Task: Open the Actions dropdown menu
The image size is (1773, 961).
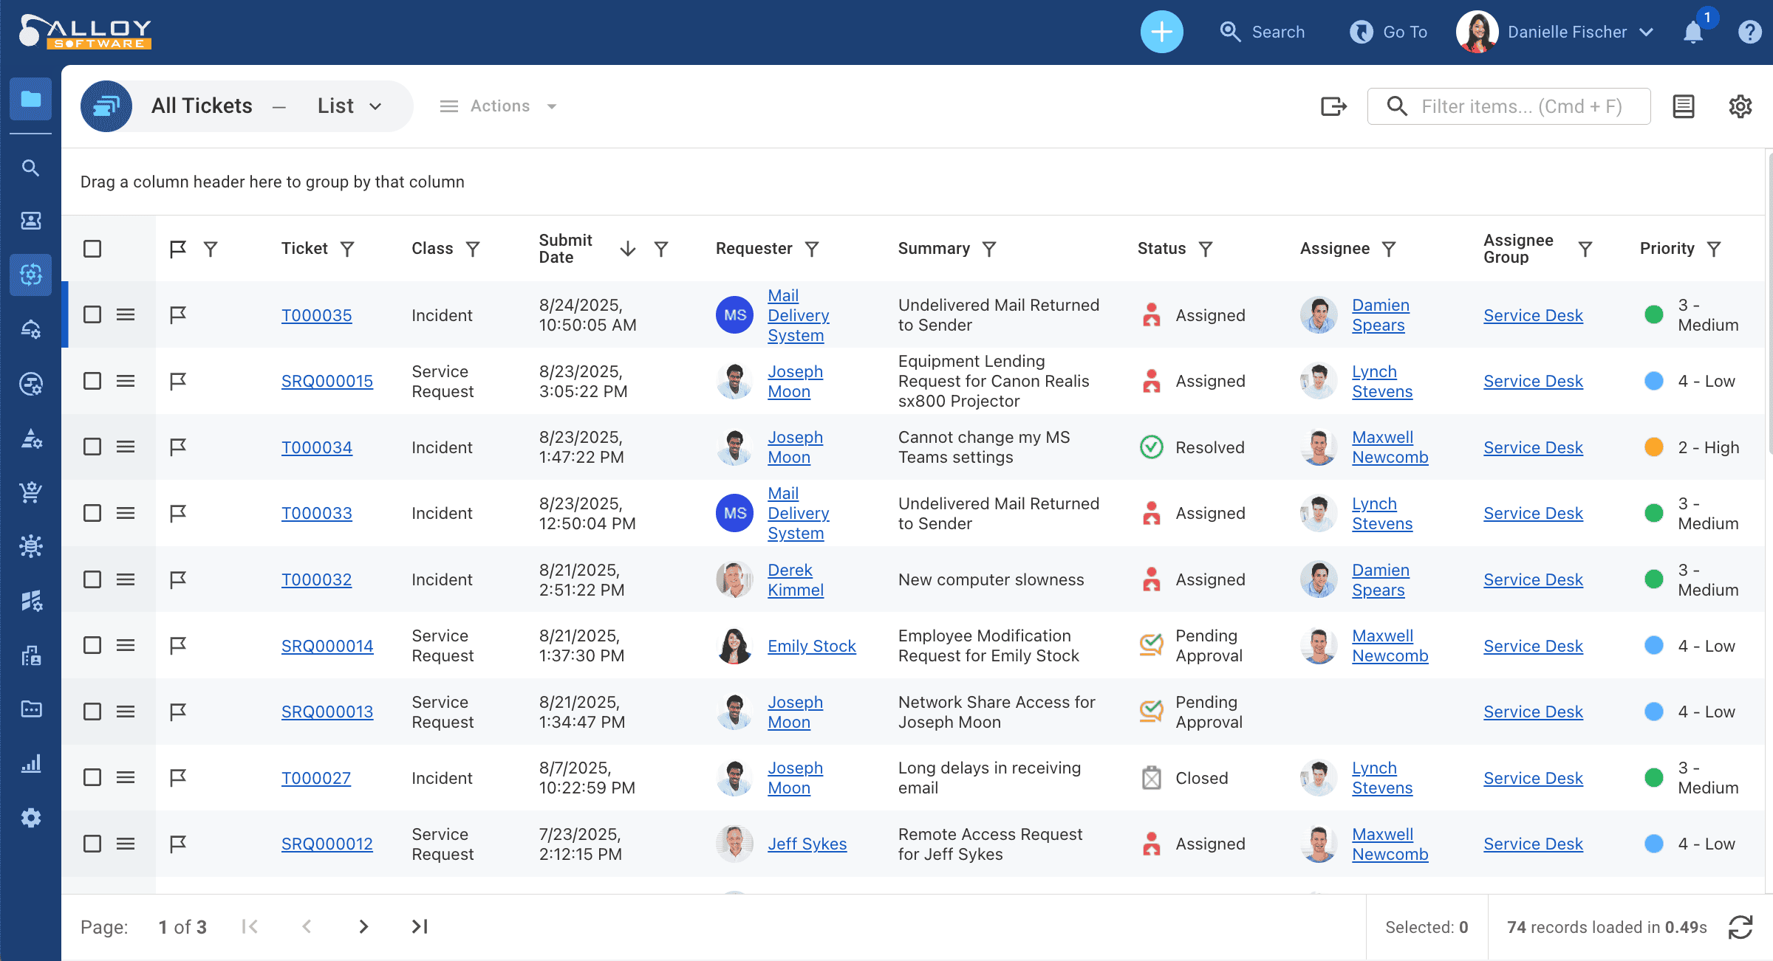Action: pos(499,106)
